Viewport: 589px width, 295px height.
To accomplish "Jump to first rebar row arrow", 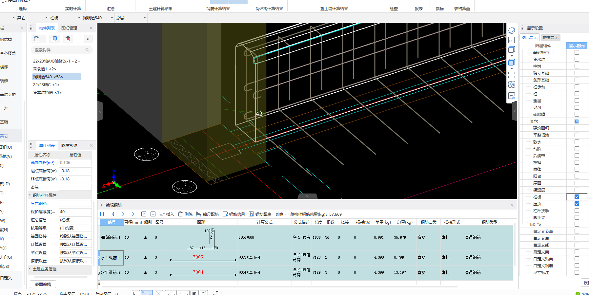I will click(102, 214).
